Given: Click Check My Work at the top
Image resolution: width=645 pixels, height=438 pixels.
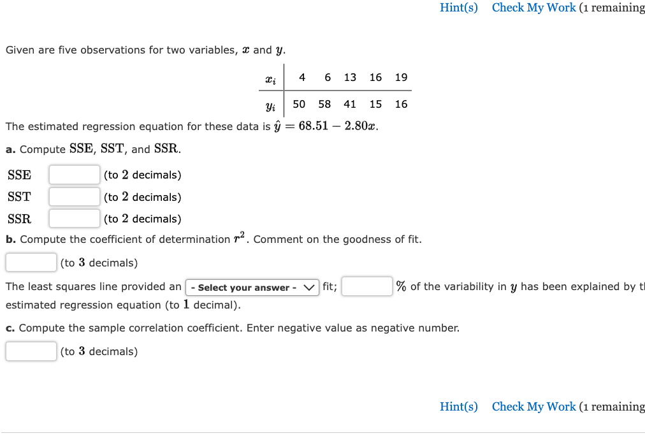Looking at the screenshot, I should click(x=533, y=8).
